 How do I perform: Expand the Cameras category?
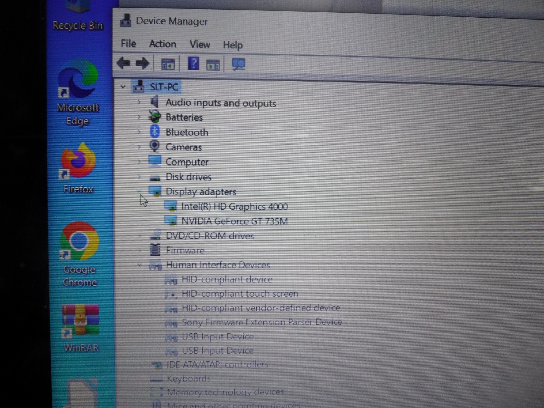[x=139, y=147]
